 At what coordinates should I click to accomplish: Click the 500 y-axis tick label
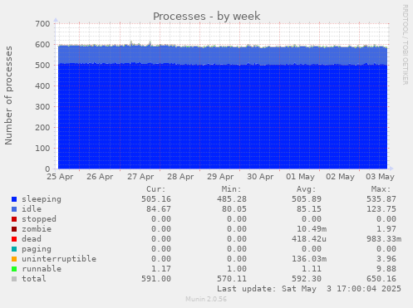click(42, 66)
